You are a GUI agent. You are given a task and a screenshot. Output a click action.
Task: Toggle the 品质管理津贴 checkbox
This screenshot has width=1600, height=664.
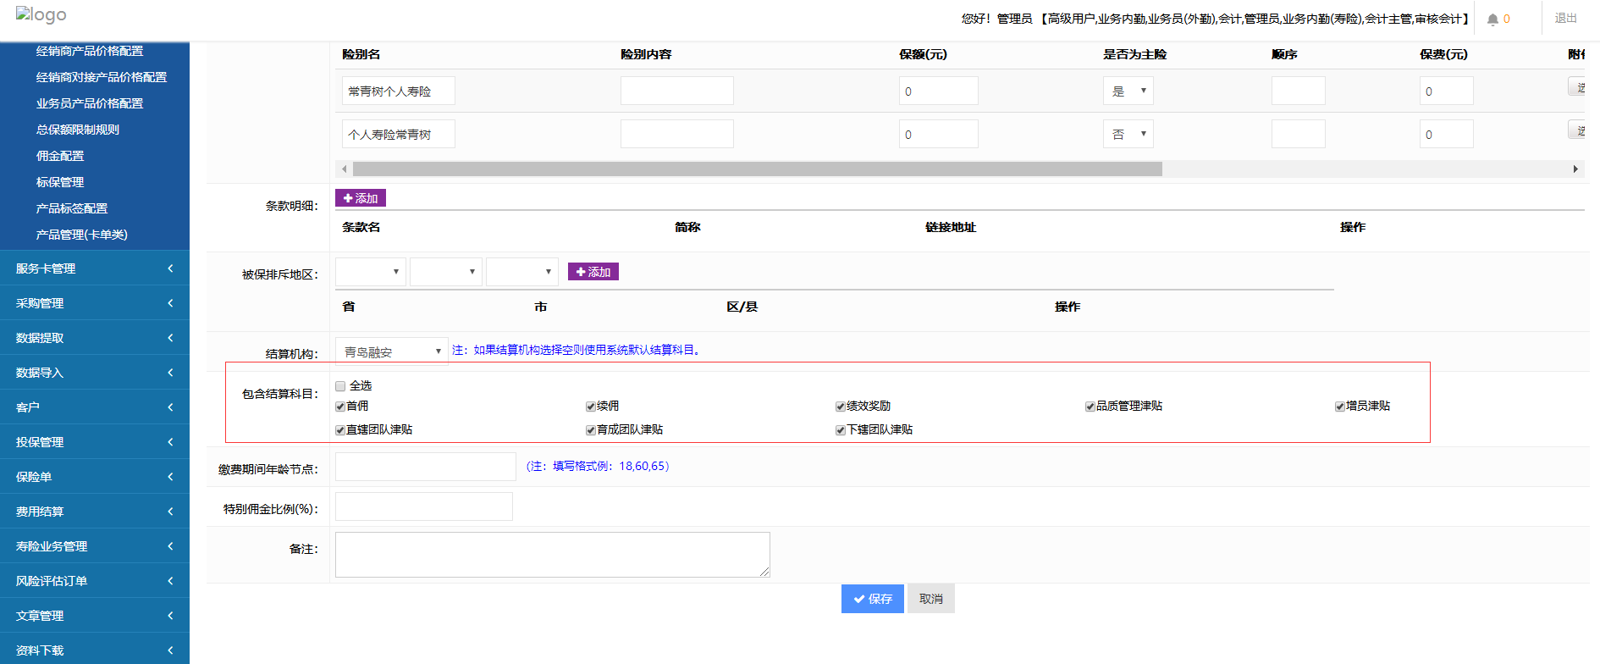[1090, 407]
